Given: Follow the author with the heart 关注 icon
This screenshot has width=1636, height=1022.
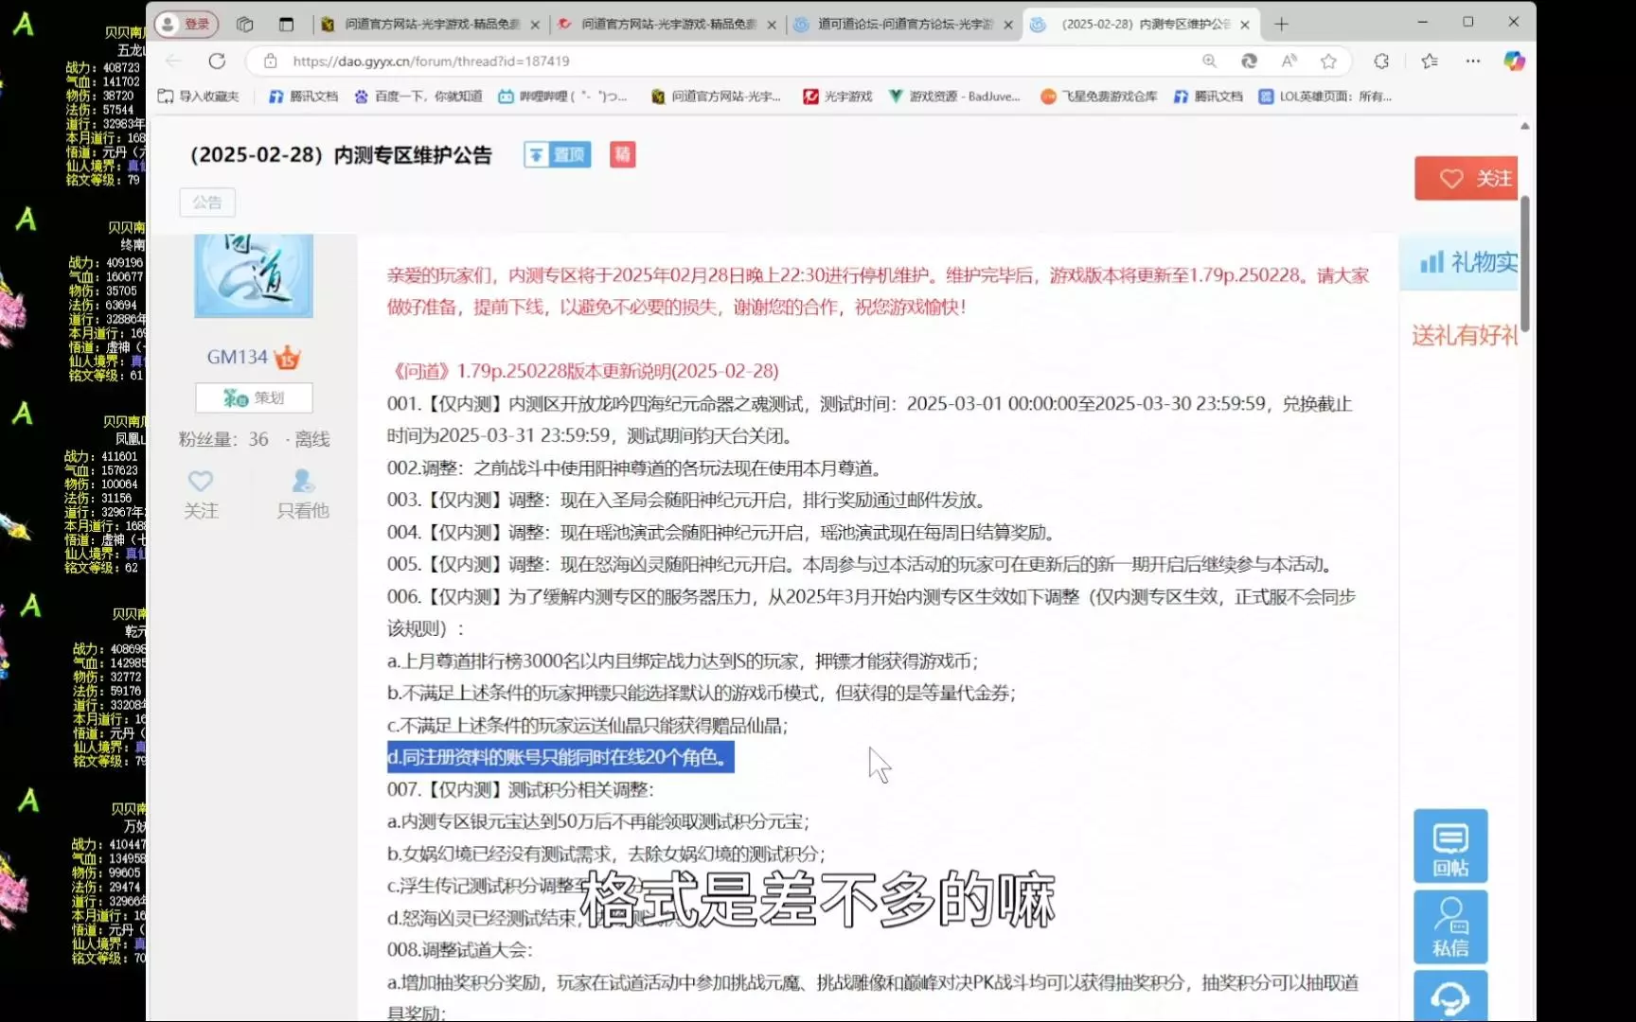Looking at the screenshot, I should click(201, 494).
